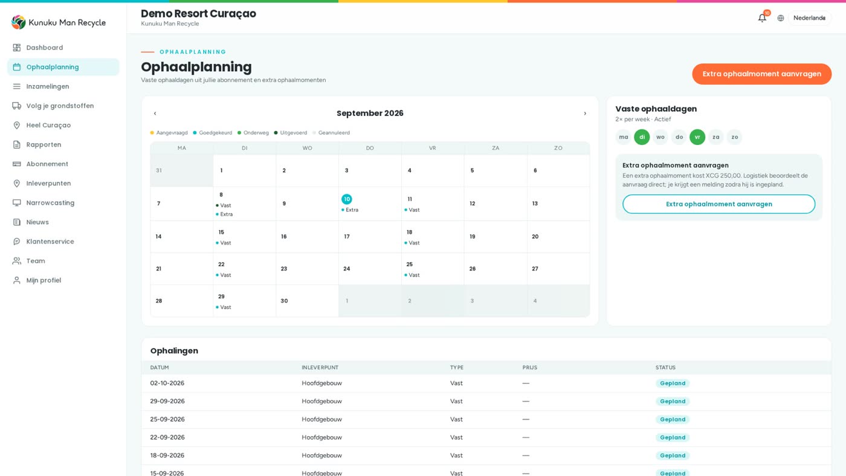Screen dimensions: 846x476
Task: Toggle the zo weekday chip
Action: pyautogui.click(x=735, y=137)
